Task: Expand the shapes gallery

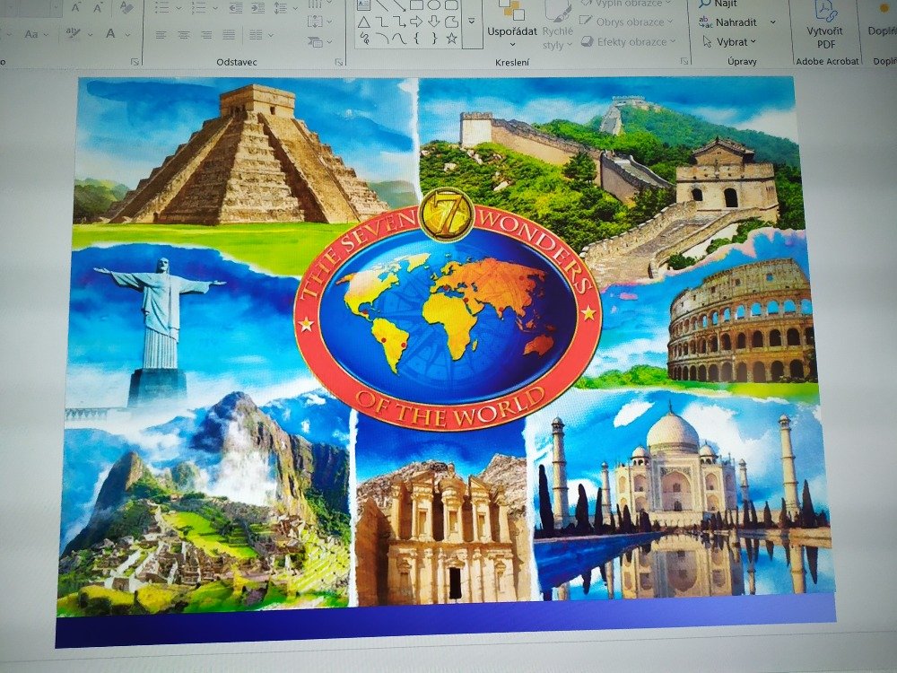Action: (x=472, y=22)
